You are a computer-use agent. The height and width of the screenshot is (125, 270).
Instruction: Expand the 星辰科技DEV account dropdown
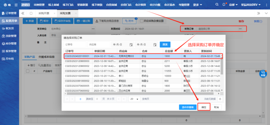click(x=251, y=5)
